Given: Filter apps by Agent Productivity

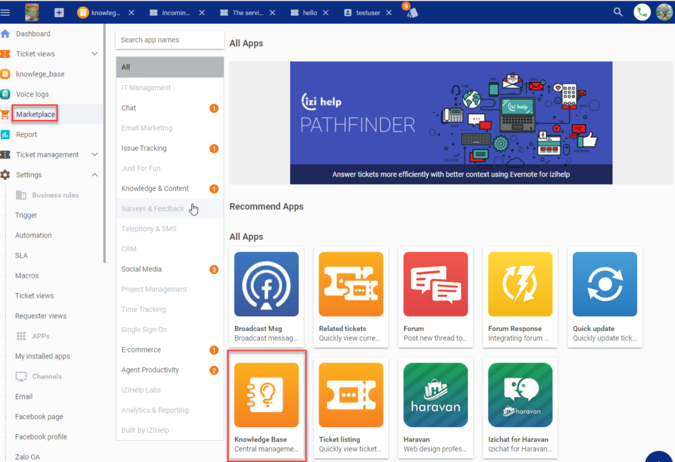Looking at the screenshot, I should point(169,370).
